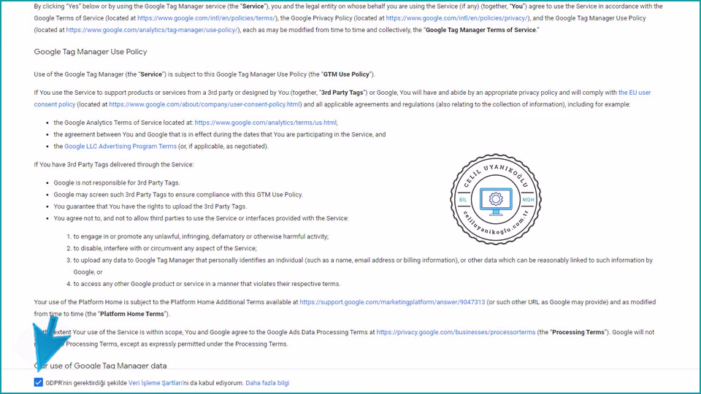The width and height of the screenshot is (701, 394).
Task: Open the user-consent-policy.html URL link
Action: [205, 104]
